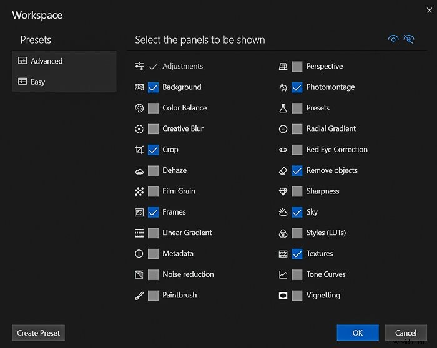Click the Adjustments checkmark
Image resolution: width=437 pixels, height=348 pixels.
click(153, 67)
